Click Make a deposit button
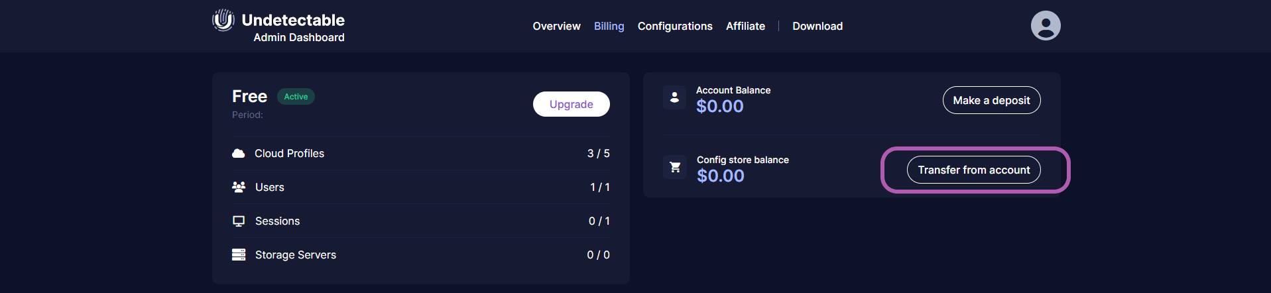The width and height of the screenshot is (1271, 293). click(x=991, y=101)
